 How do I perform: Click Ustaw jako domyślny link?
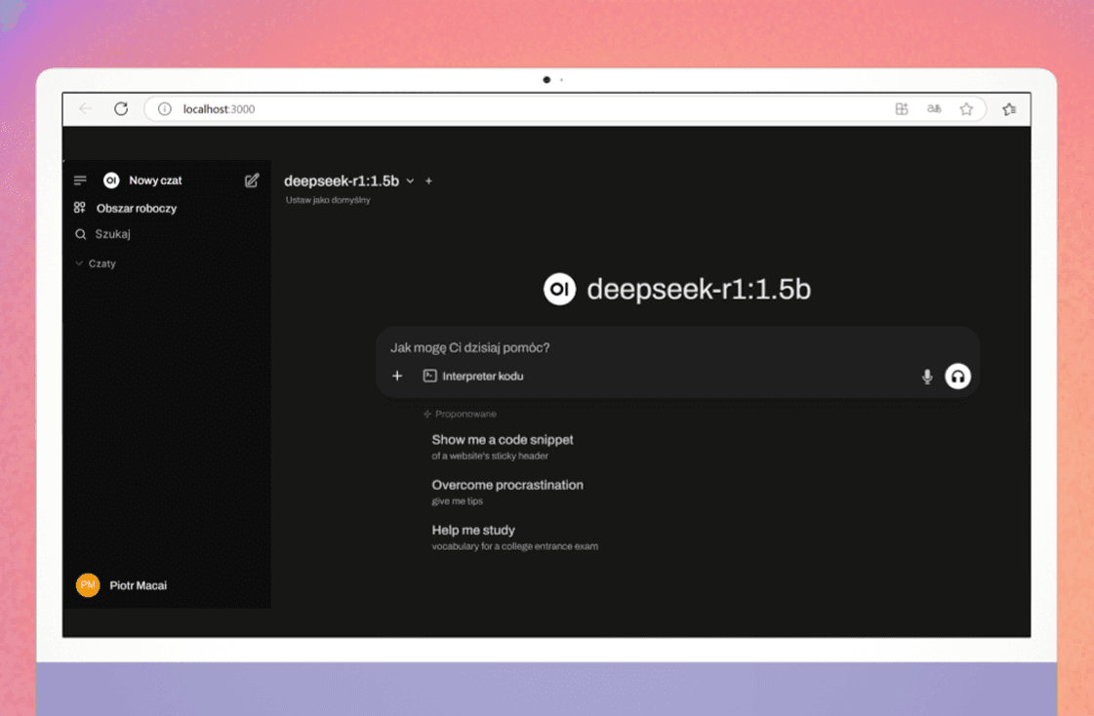(328, 200)
